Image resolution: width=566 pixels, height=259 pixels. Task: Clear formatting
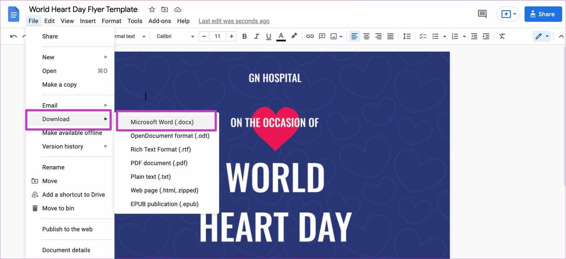502,37
